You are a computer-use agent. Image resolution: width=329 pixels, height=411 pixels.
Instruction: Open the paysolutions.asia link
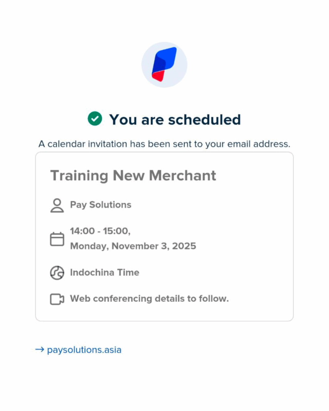(x=84, y=350)
